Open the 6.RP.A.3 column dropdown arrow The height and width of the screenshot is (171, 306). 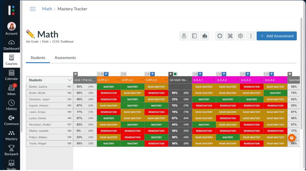click(166, 80)
